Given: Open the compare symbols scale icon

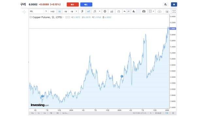Looking at the screenshot, I should click(119, 11).
